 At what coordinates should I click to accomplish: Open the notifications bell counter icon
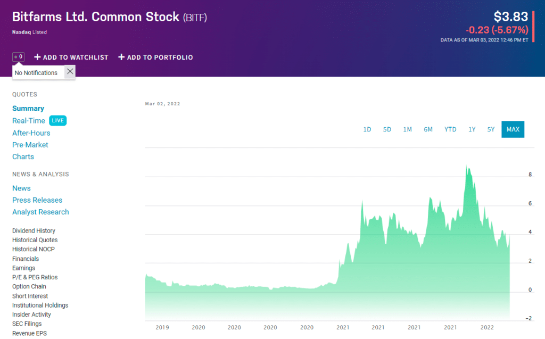click(x=19, y=56)
